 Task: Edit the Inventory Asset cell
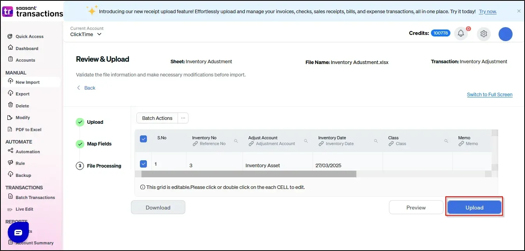click(263, 165)
